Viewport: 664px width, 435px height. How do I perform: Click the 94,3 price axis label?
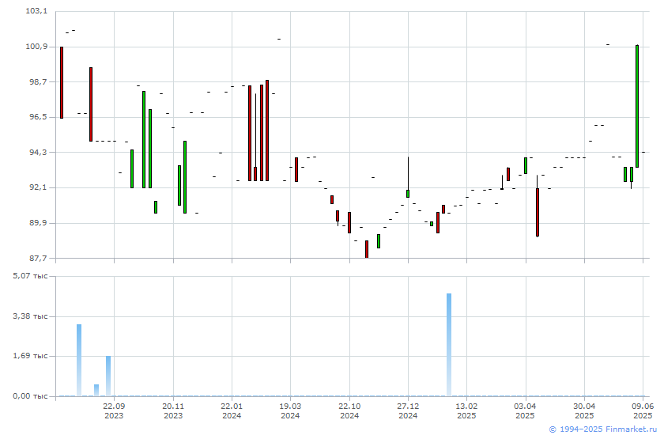tap(38, 152)
